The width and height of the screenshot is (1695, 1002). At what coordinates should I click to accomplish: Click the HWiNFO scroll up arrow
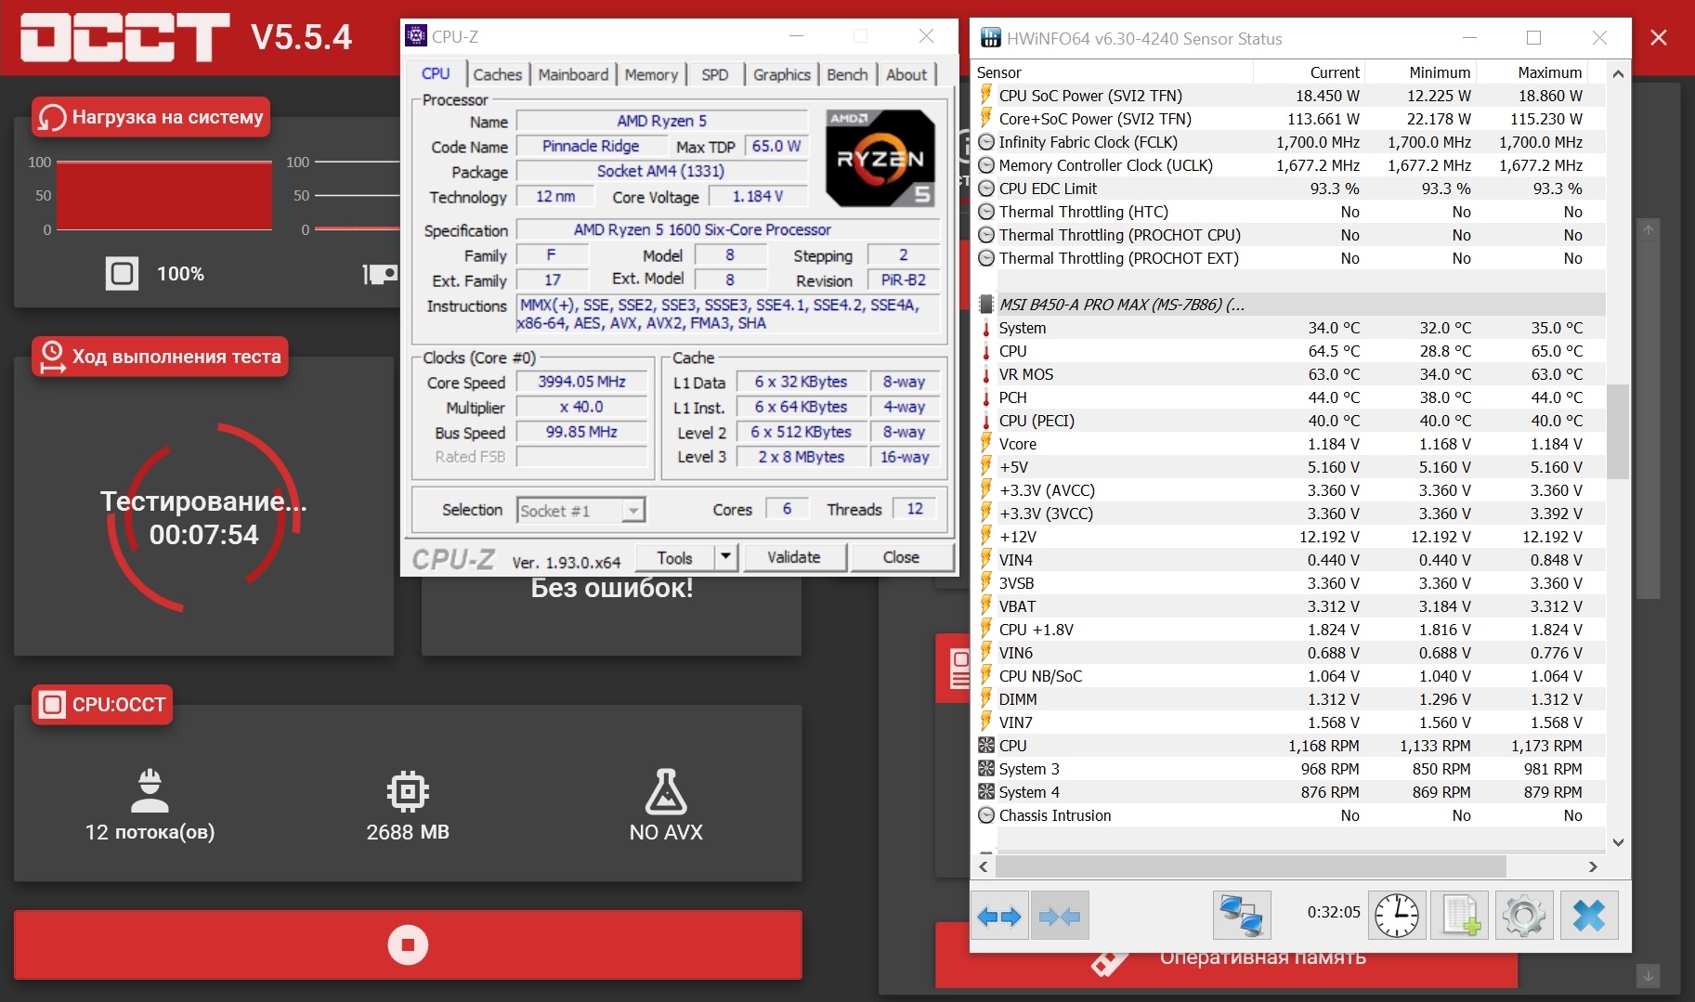click(1618, 73)
